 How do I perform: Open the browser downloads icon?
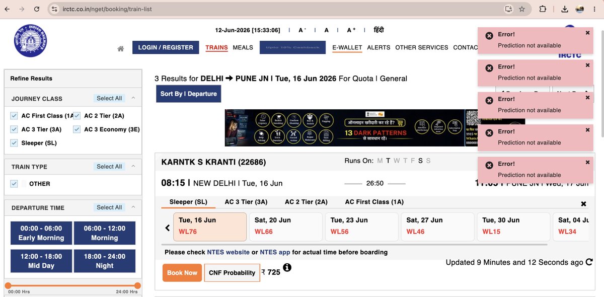[565, 9]
